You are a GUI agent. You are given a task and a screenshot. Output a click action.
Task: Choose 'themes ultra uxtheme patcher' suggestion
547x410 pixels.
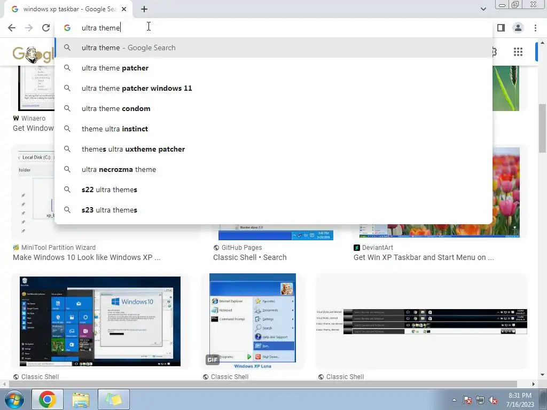pyautogui.click(x=273, y=149)
